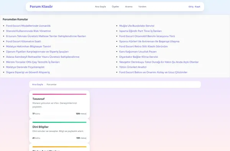
Task: Open topic Steroid Kullanımında Risk Yönetimi
Action: click(28, 31)
